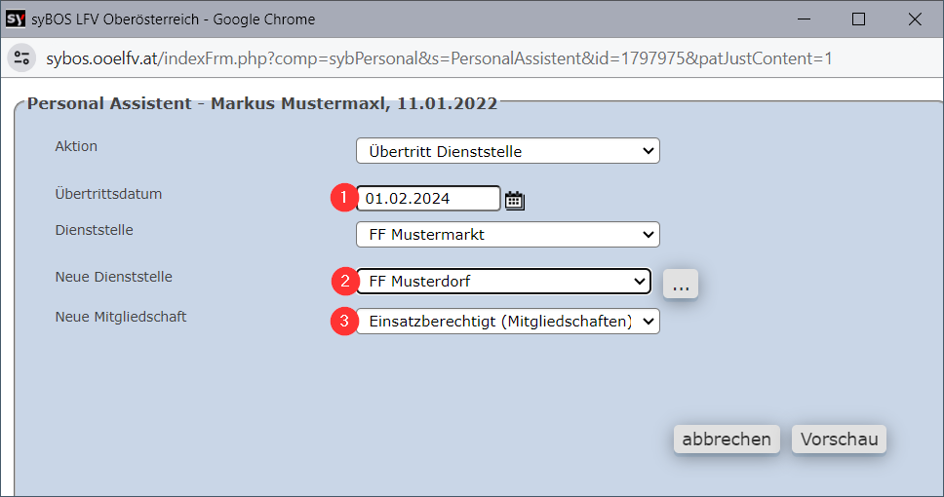Expand the Dienststelle dropdown showing FF Mustermarkt
The width and height of the screenshot is (944, 497).
(x=507, y=235)
